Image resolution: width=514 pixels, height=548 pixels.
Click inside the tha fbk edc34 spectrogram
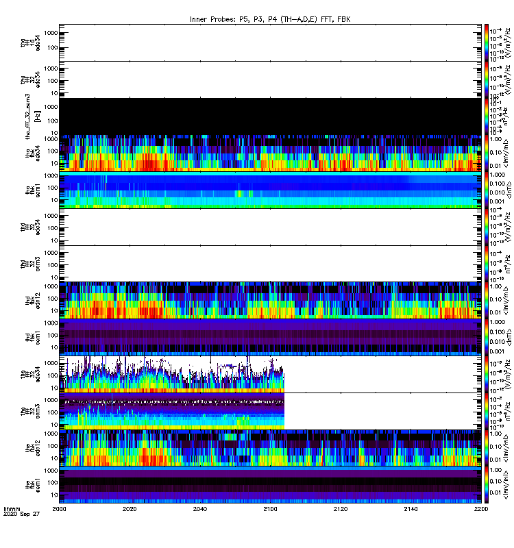270,153
